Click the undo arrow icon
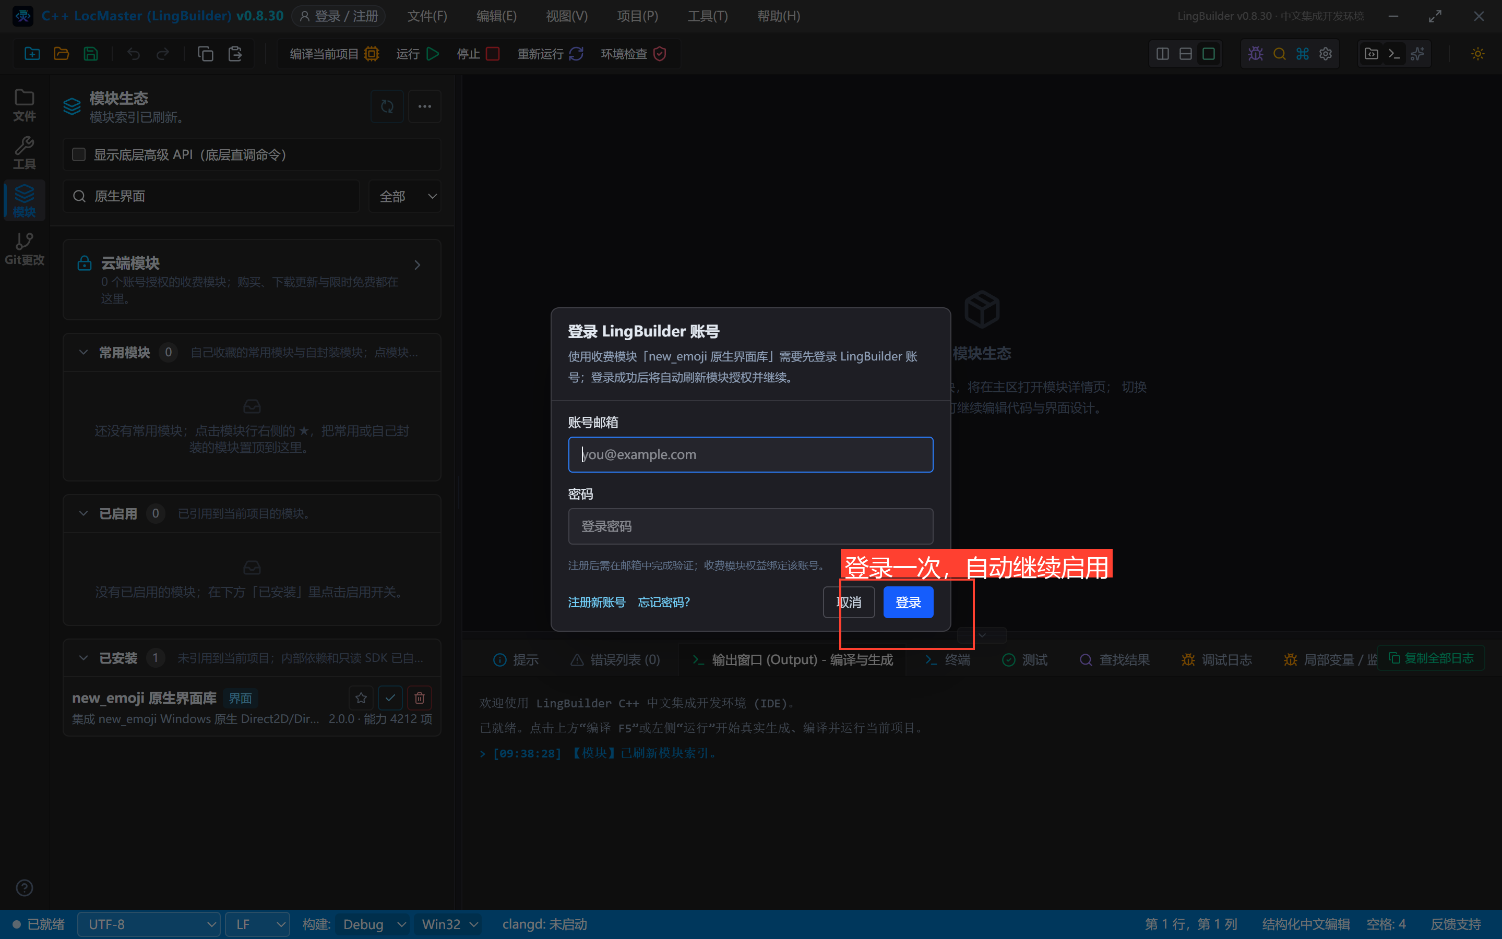The height and width of the screenshot is (939, 1502). tap(134, 54)
